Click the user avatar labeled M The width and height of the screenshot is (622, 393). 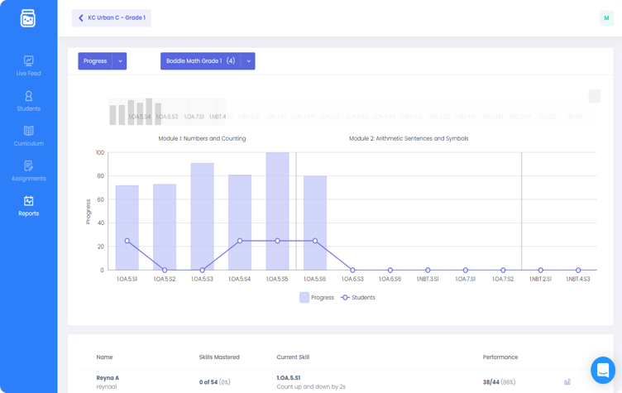(x=606, y=18)
